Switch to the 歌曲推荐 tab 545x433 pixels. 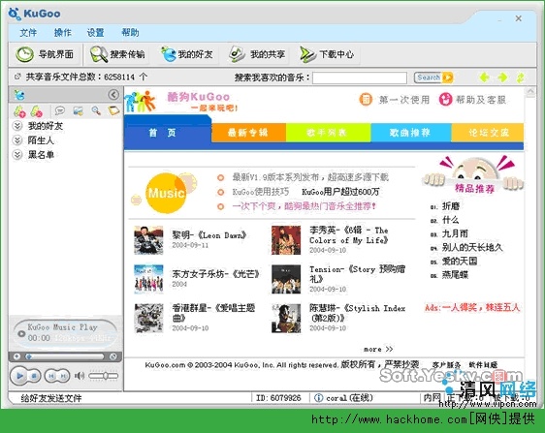coord(410,133)
